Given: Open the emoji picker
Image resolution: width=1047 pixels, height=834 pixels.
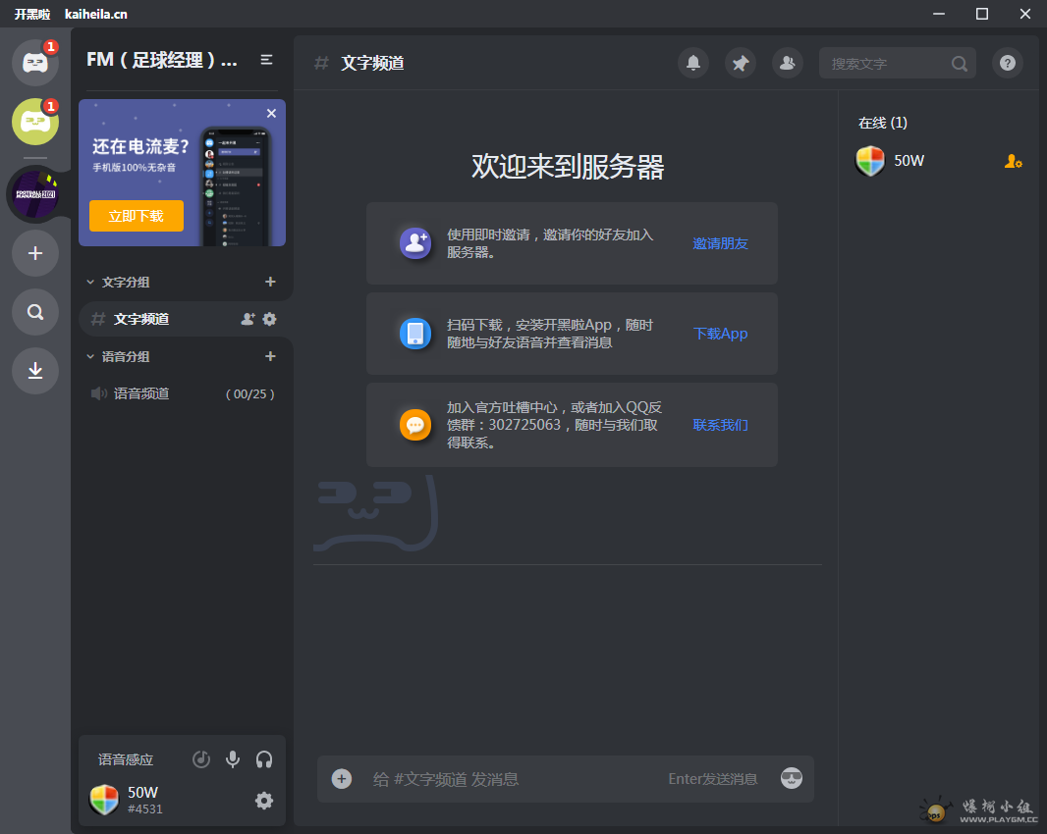Looking at the screenshot, I should click(792, 778).
